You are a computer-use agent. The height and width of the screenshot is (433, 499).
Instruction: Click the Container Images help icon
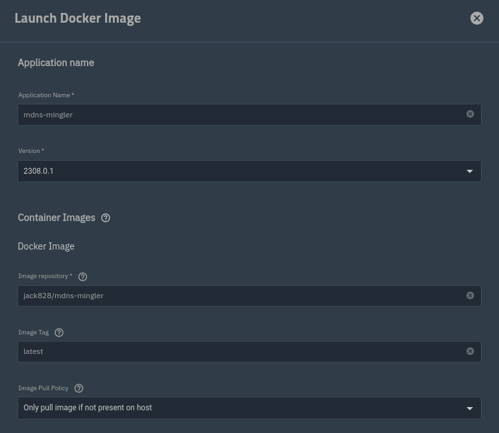(106, 218)
